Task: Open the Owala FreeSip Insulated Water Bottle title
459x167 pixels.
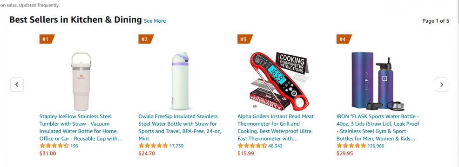Action: tap(180, 127)
